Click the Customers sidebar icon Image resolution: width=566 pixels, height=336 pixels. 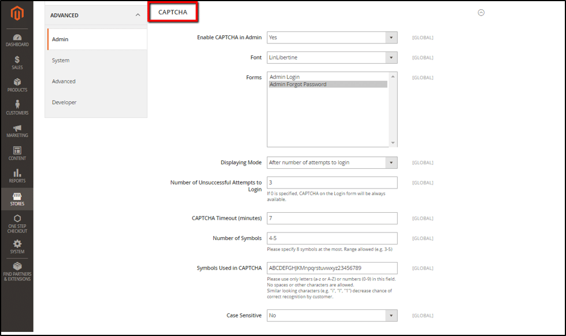17,108
